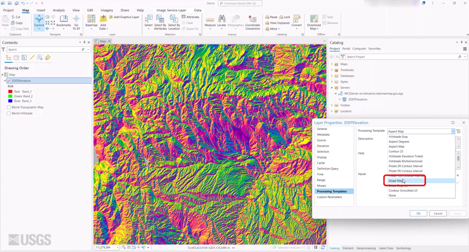469x252 pixels.
Task: Click the Red Band_1 color swatch
Action: coord(10,91)
